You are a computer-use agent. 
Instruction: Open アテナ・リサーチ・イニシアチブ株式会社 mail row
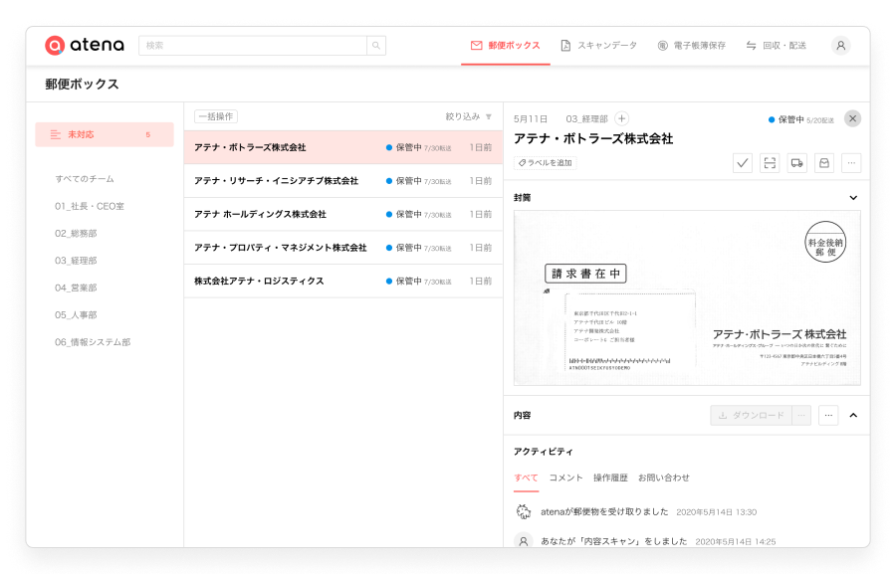343,181
